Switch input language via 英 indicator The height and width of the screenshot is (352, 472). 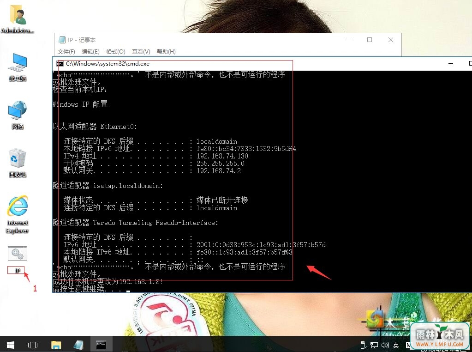[x=396, y=345]
